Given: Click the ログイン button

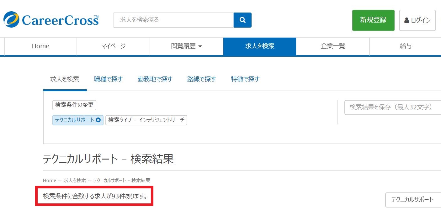Looking at the screenshot, I should [417, 20].
